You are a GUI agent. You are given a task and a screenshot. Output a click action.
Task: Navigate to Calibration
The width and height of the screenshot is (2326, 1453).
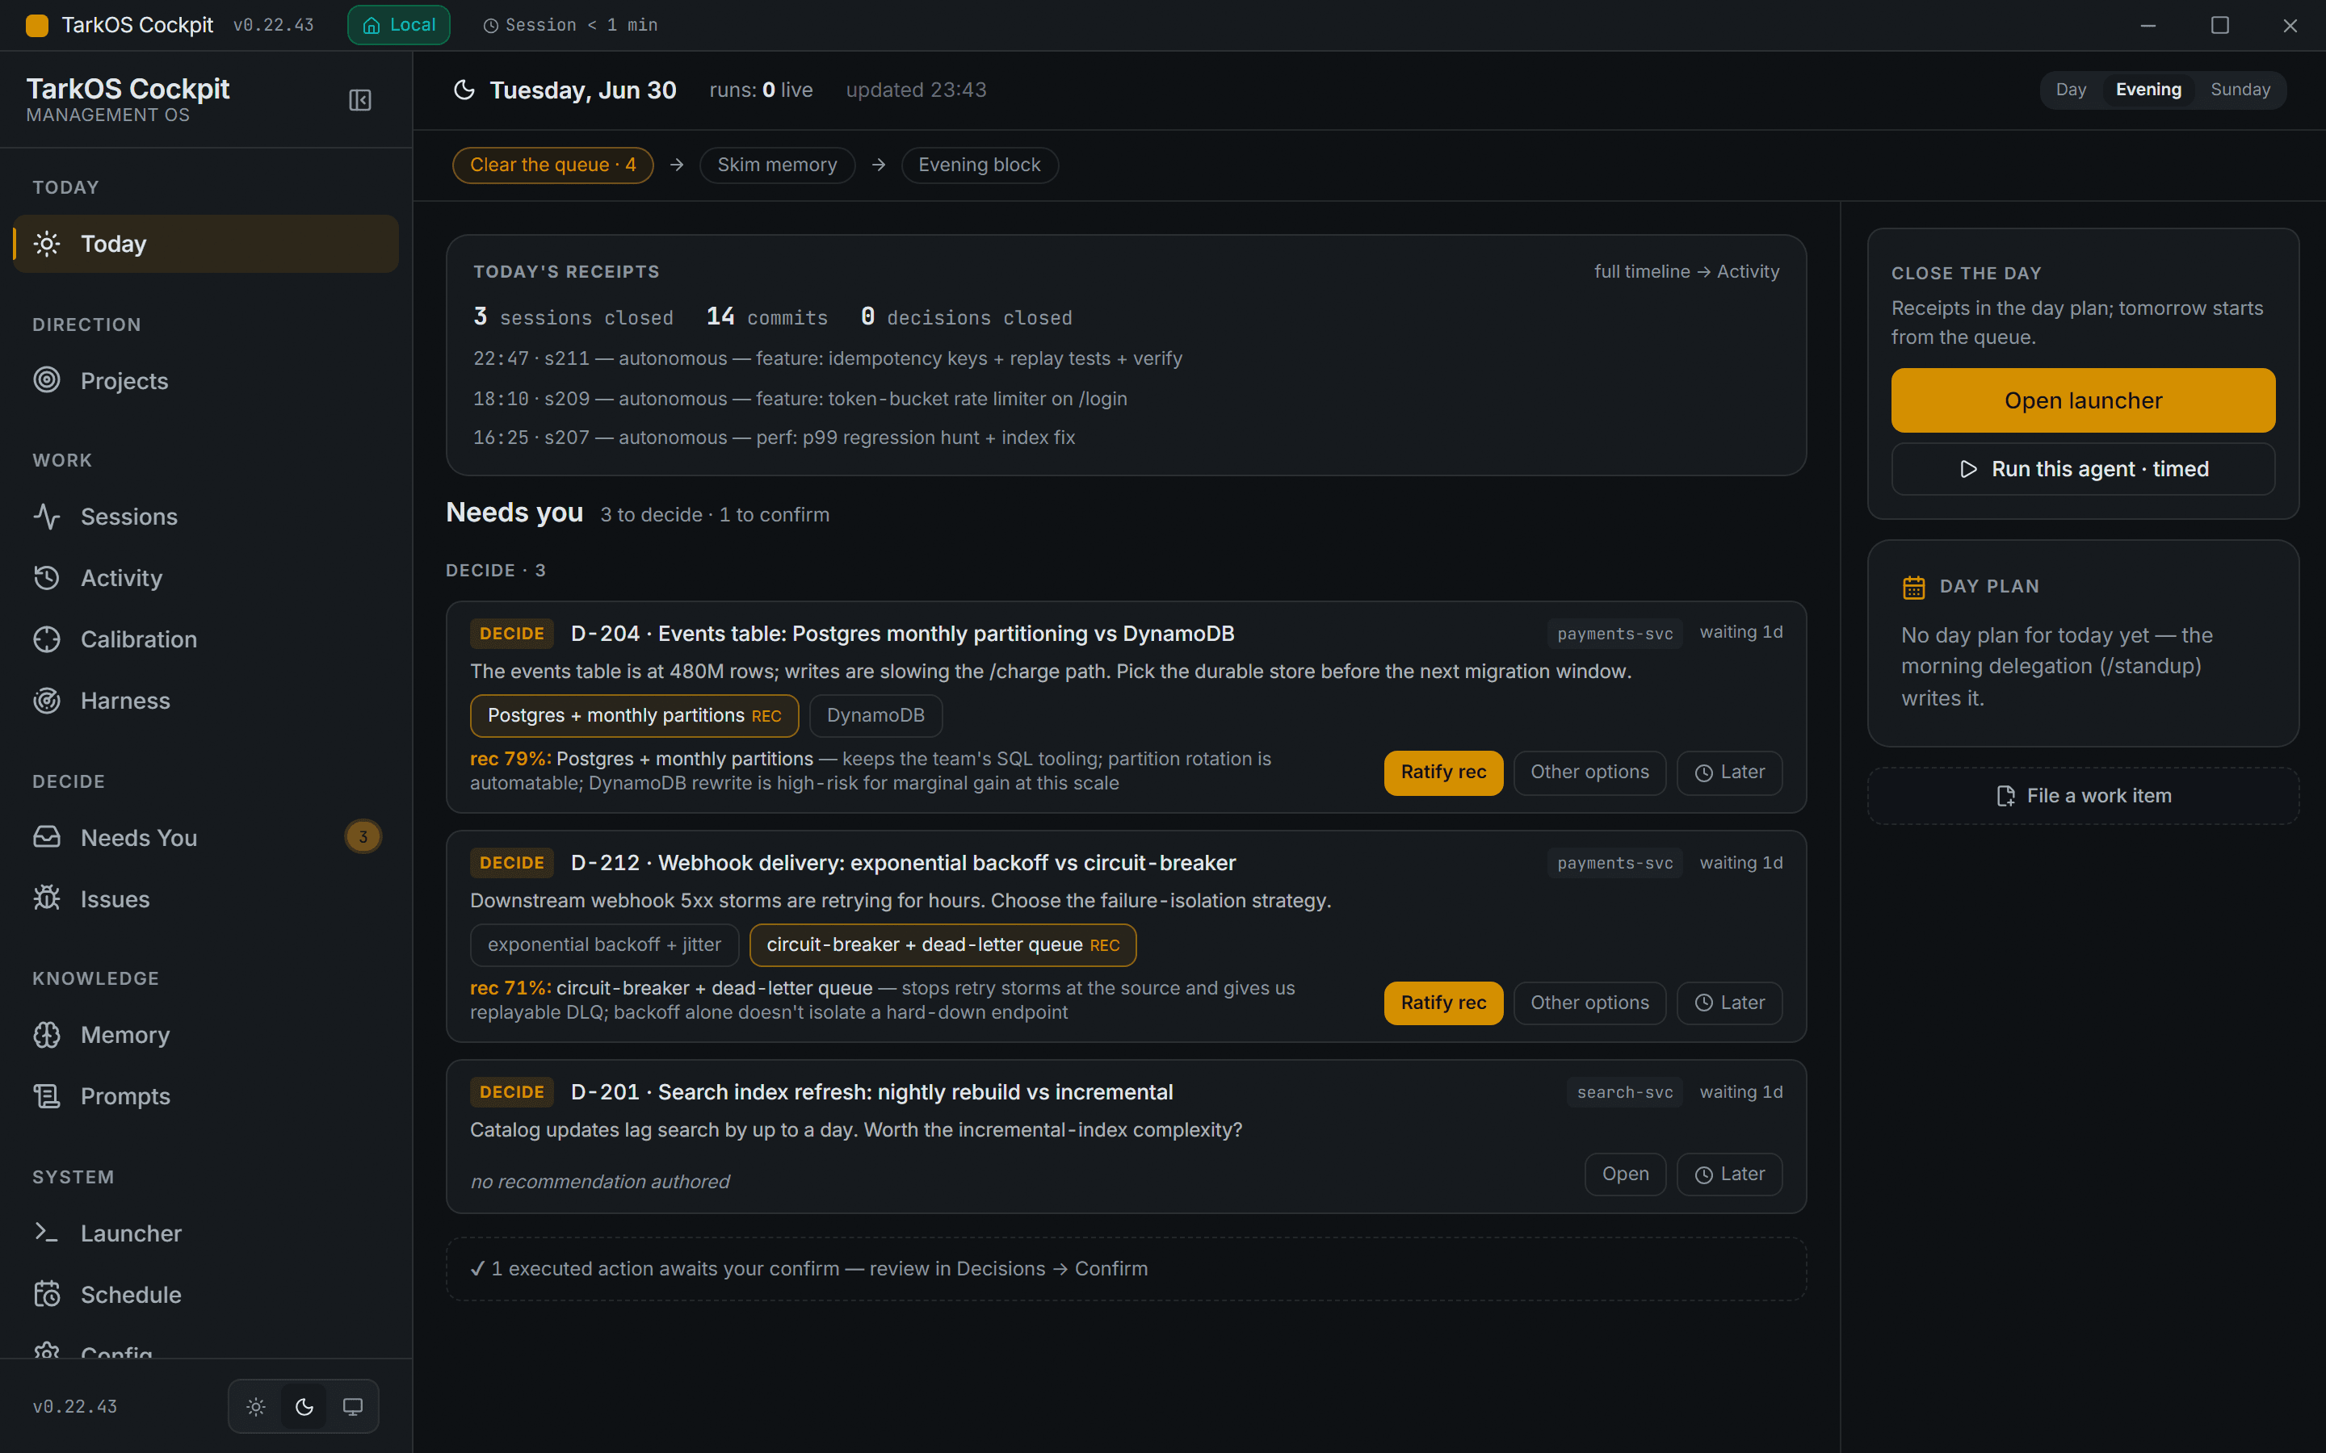(x=206, y=639)
